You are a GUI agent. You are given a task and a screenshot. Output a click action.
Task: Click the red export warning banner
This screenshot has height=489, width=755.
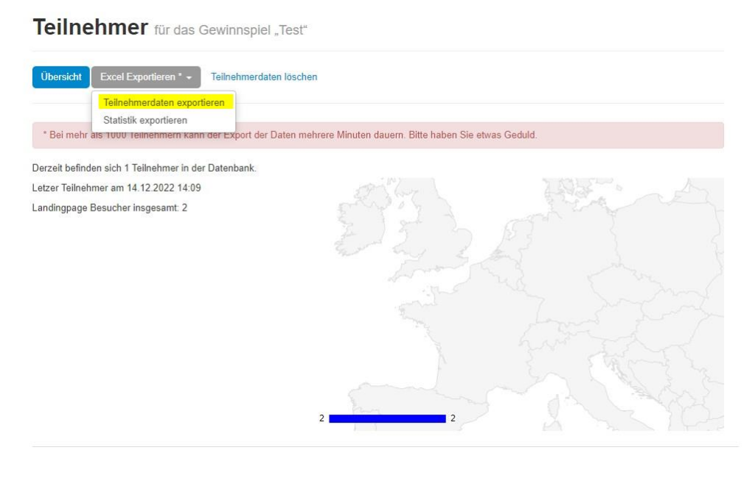[x=377, y=136]
